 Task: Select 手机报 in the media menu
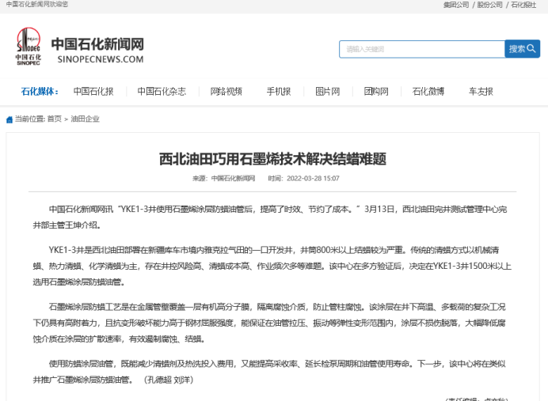279,92
